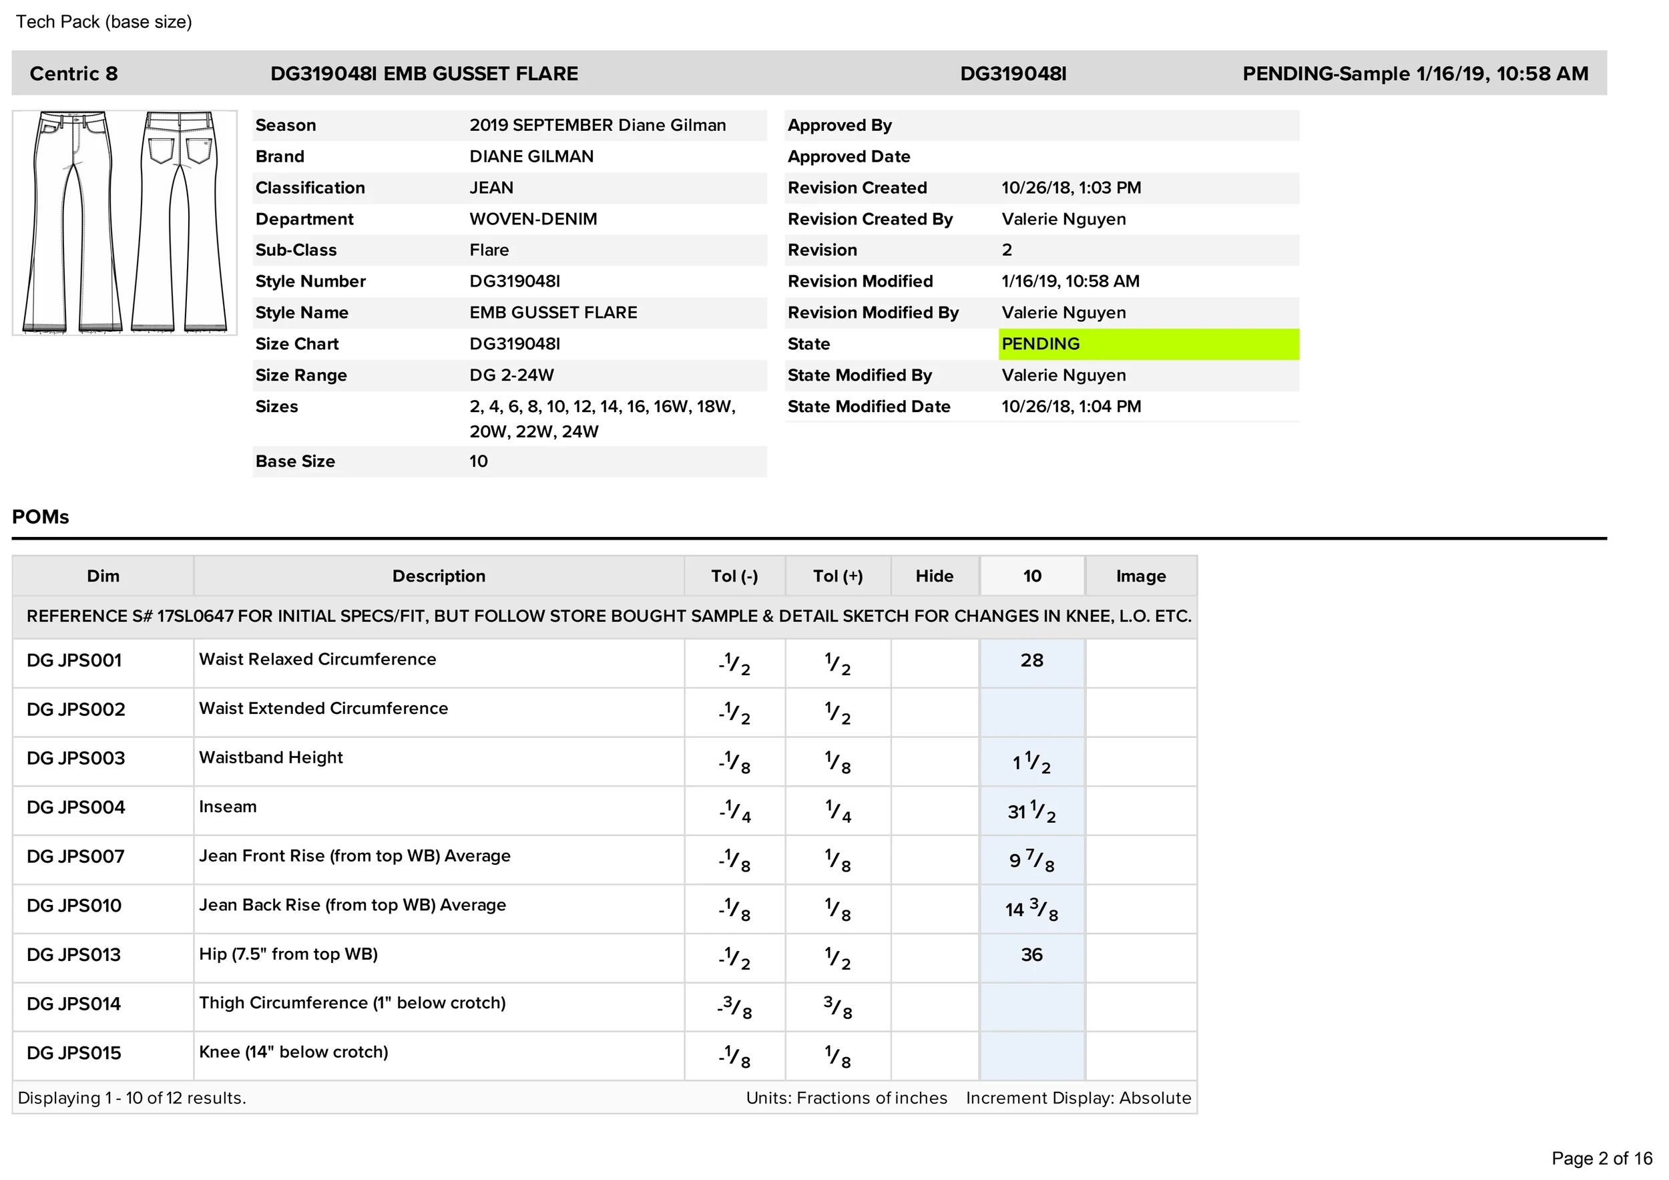The width and height of the screenshot is (1669, 1180).
Task: Click the flare jeans sketch thumbnail
Action: (124, 222)
